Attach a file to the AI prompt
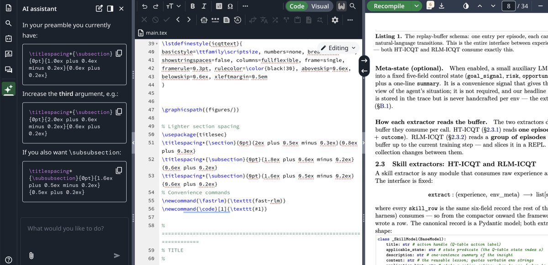This screenshot has width=548, height=265. click(x=32, y=255)
